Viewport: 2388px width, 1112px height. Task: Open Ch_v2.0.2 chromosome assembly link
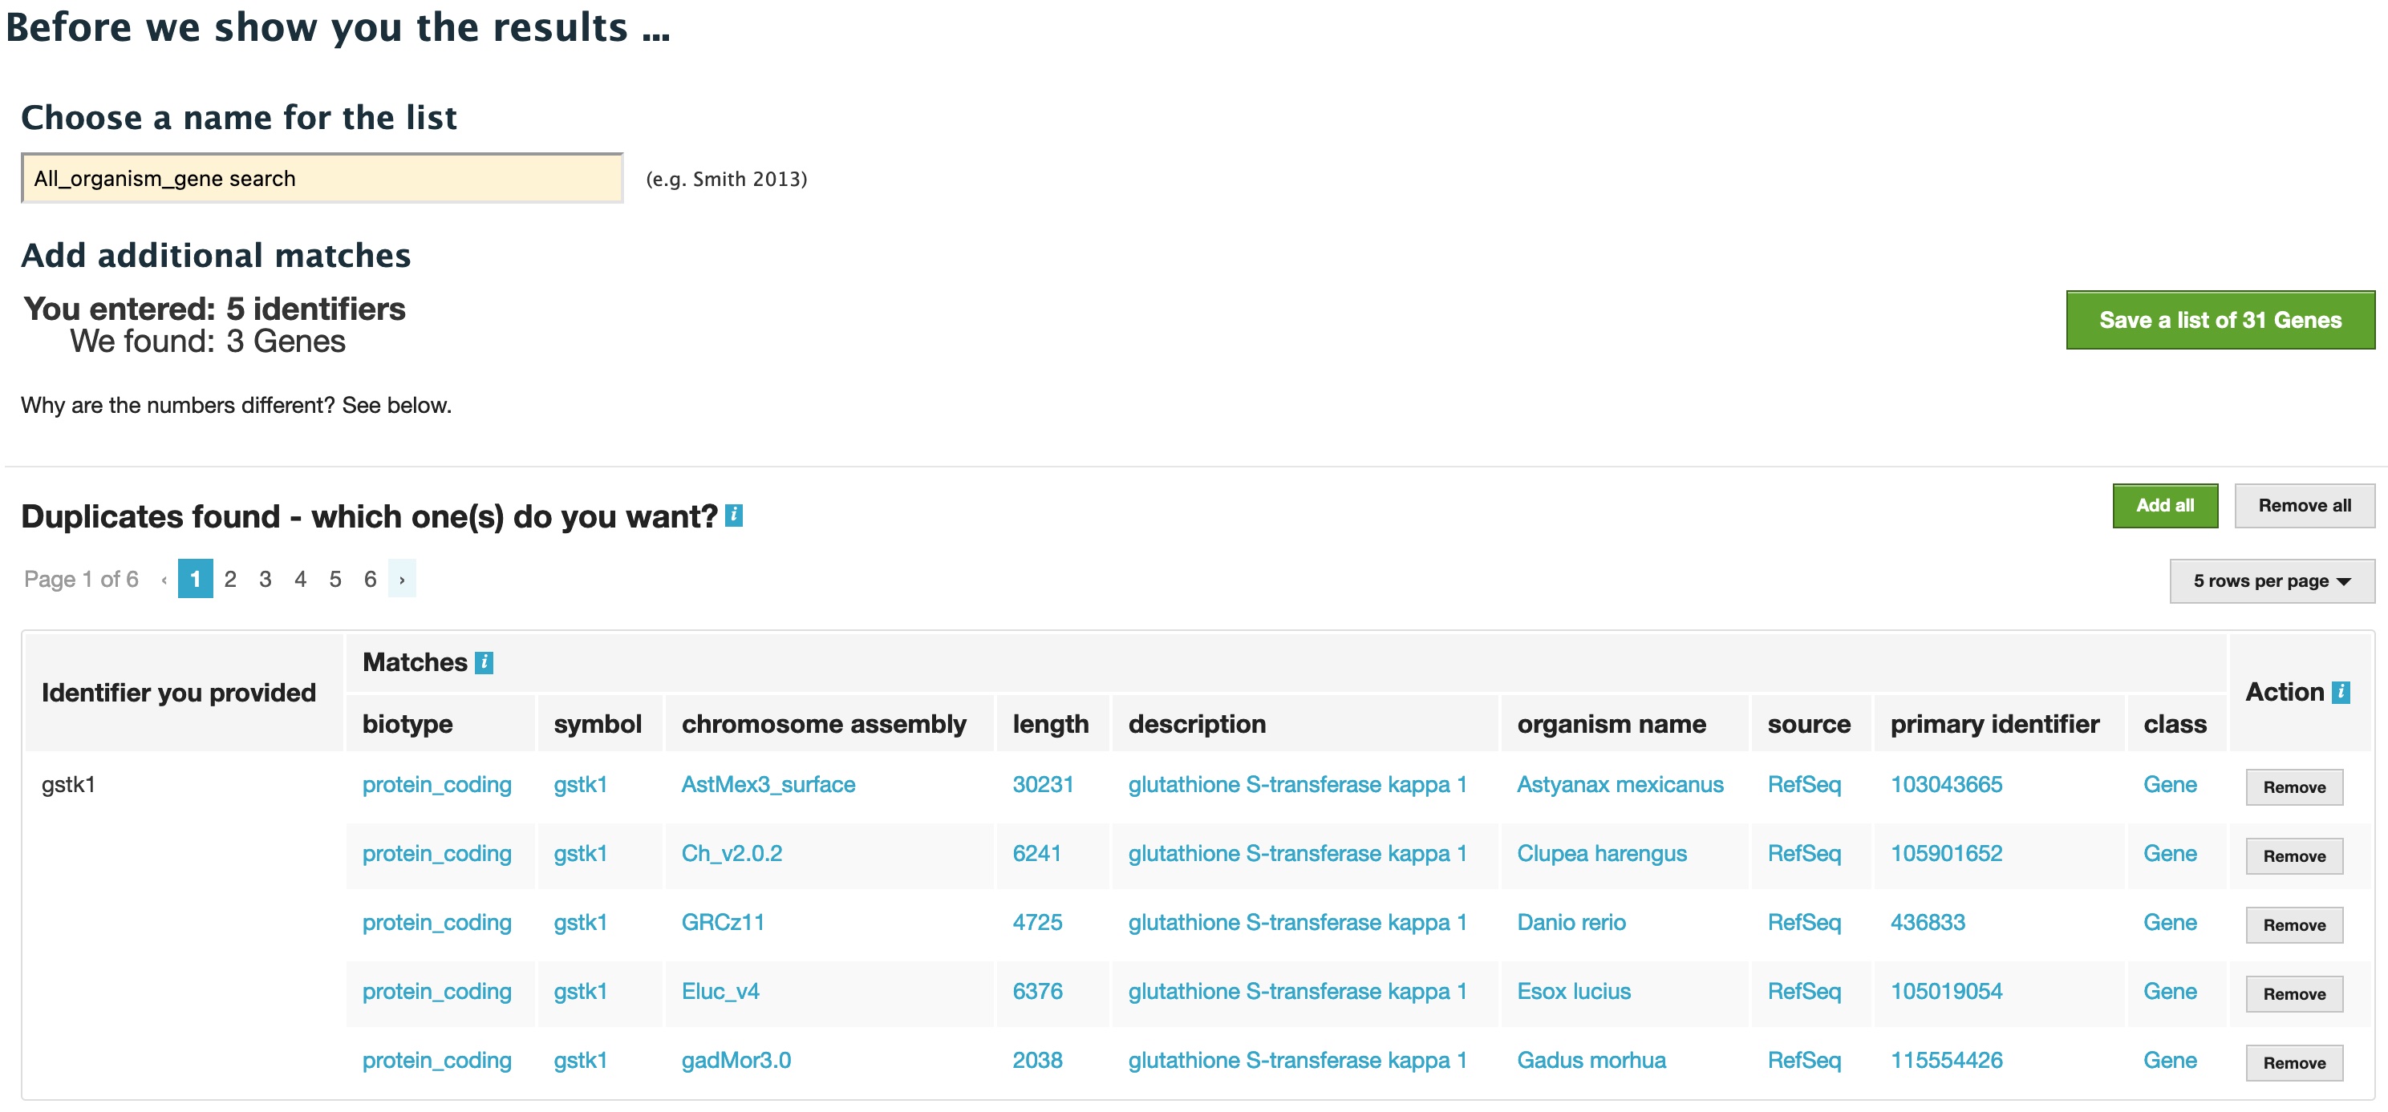(x=732, y=854)
